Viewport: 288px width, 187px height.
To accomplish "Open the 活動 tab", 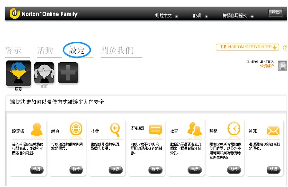I will 45,51.
